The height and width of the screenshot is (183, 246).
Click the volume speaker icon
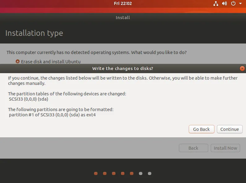(224, 3)
